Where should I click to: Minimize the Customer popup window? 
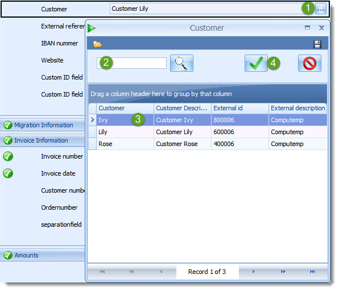pyautogui.click(x=307, y=28)
